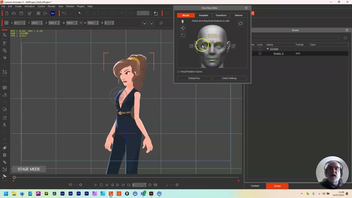
Task: Undo the last action in toolbar
Action: click(64, 13)
